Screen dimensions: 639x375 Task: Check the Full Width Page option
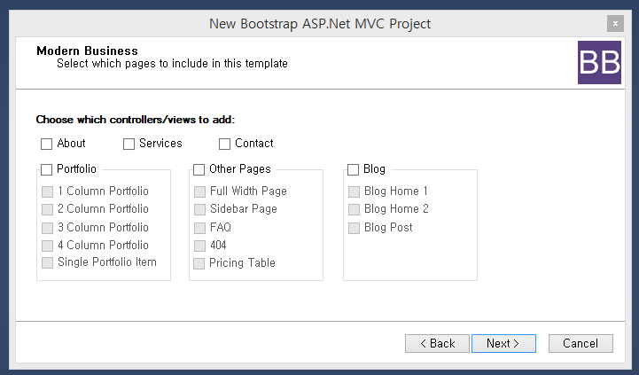(200, 192)
